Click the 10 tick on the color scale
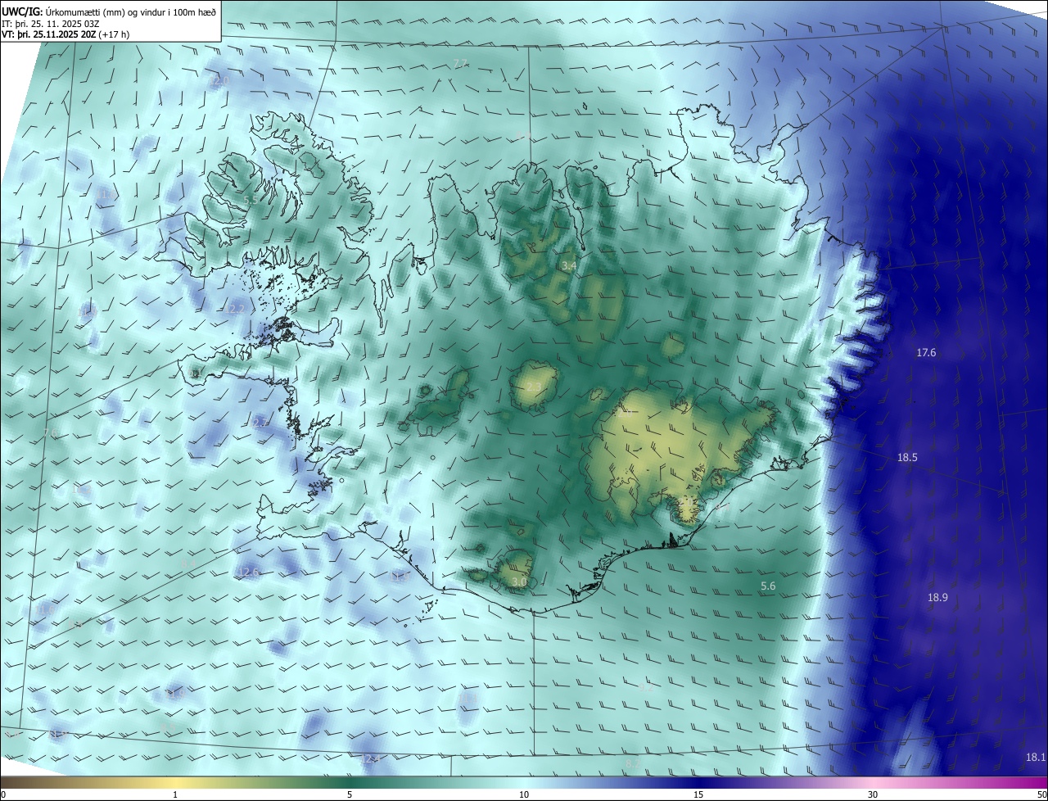The height and width of the screenshot is (801, 1048). (x=524, y=794)
